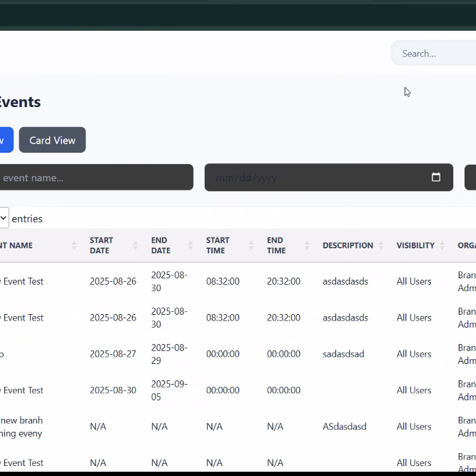Select the blue table view button

tap(6, 140)
